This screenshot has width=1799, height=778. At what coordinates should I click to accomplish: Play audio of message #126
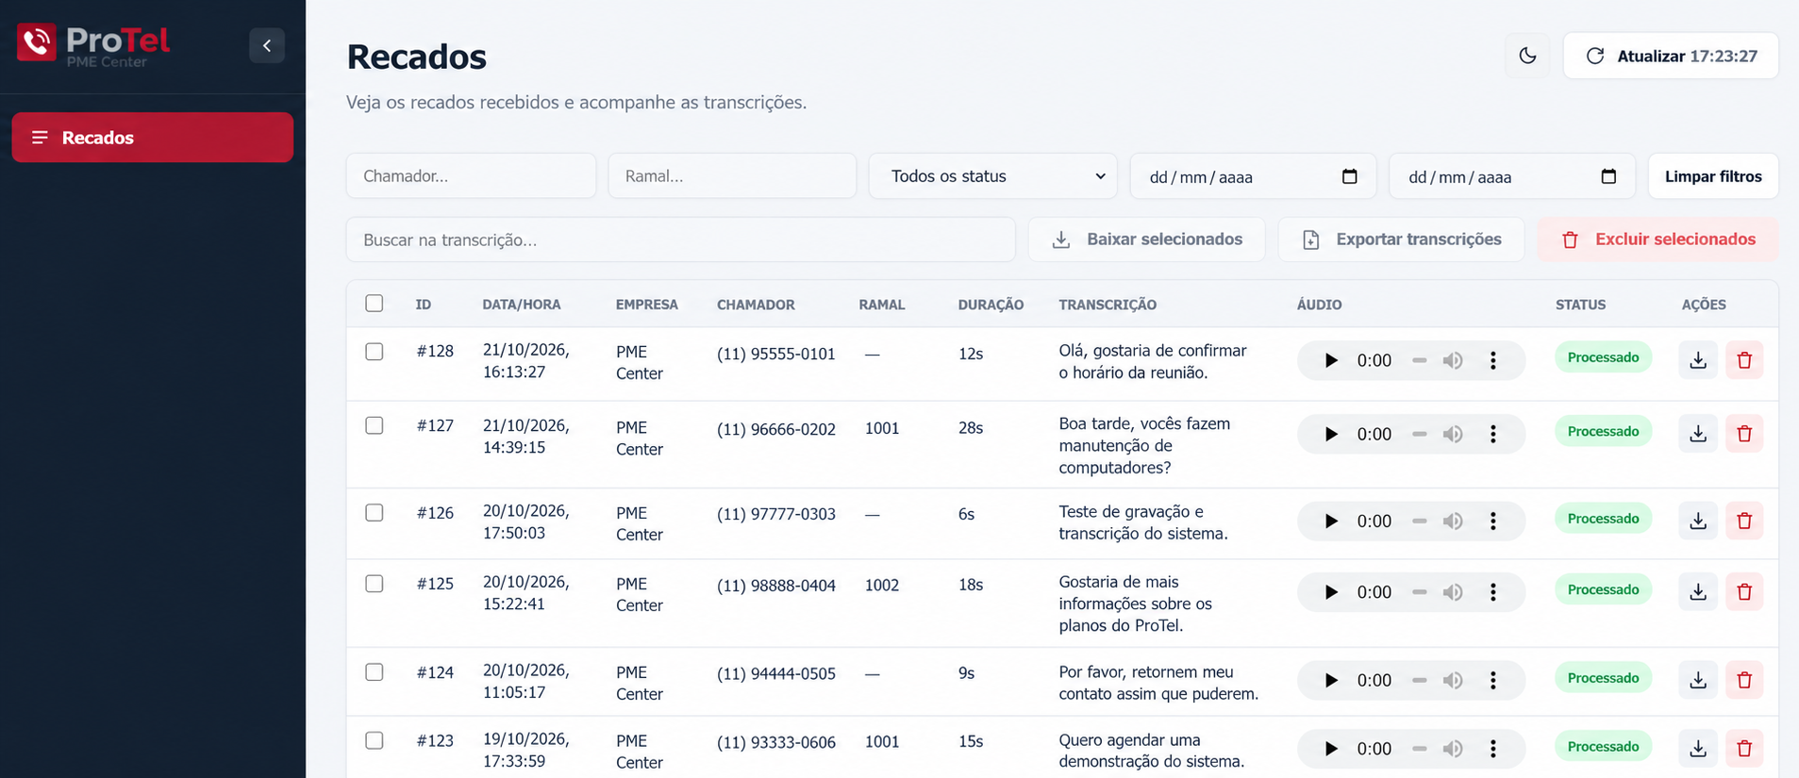point(1331,521)
